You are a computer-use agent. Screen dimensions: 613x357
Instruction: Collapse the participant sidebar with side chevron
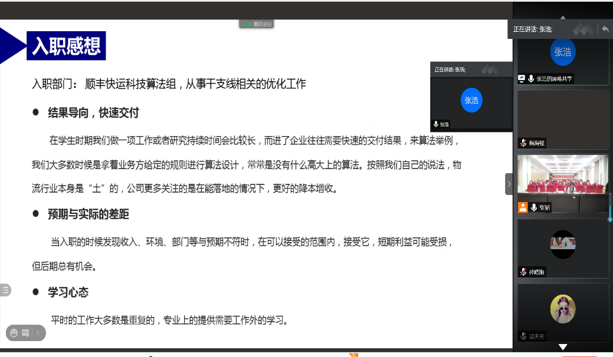point(509,184)
